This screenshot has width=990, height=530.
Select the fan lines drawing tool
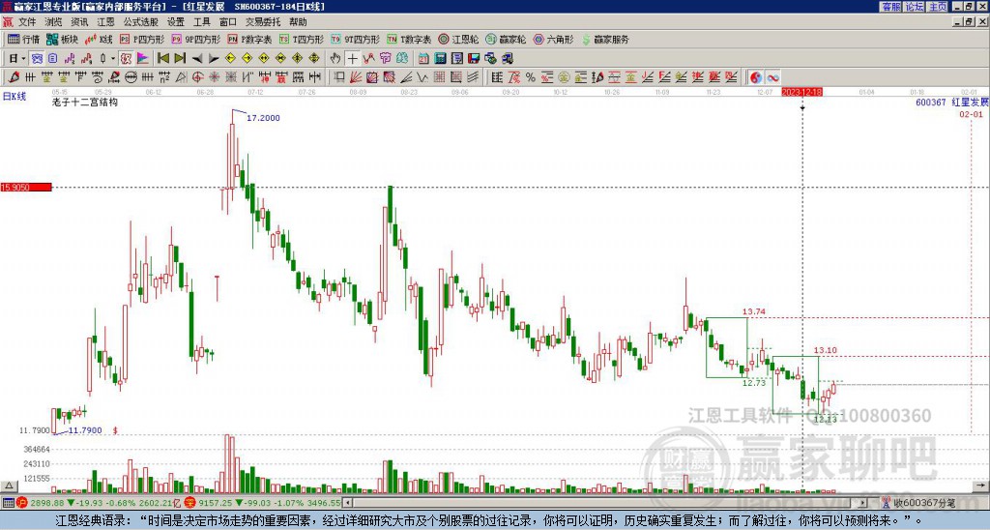pyautogui.click(x=356, y=77)
